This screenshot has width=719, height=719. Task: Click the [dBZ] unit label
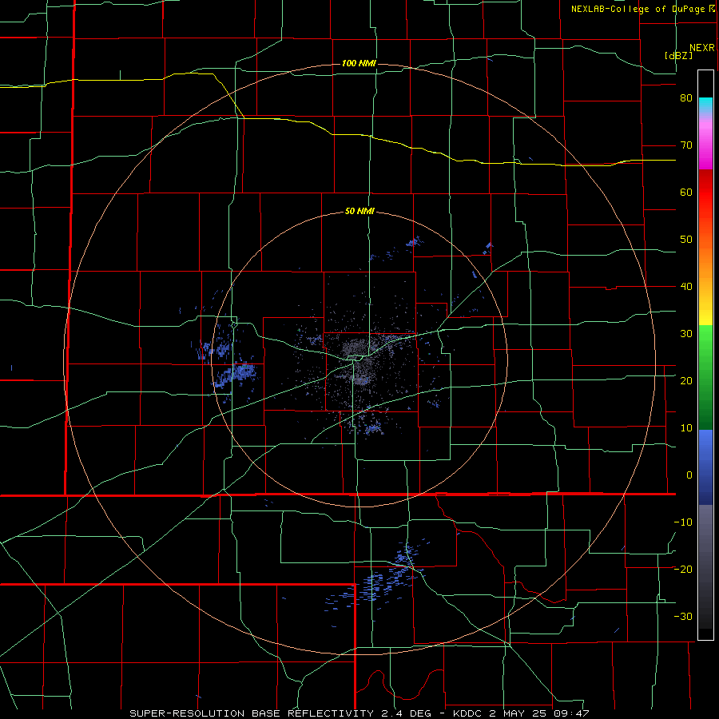(x=678, y=55)
